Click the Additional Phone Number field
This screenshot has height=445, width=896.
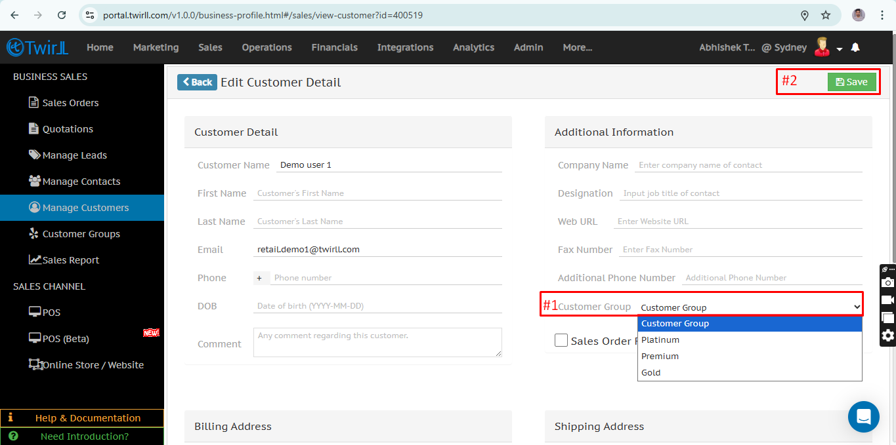772,278
